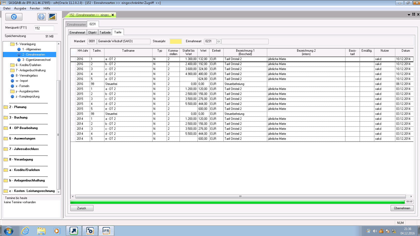This screenshot has height=236, width=420.
Task: Click the volume speaker tray icon
Action: click(x=375, y=231)
